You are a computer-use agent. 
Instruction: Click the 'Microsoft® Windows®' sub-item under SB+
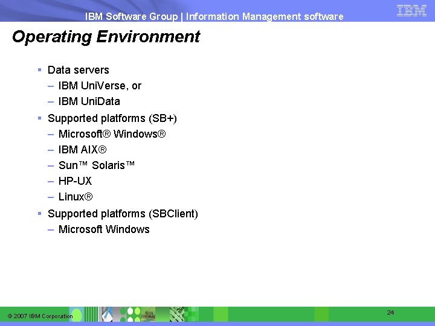(112, 134)
